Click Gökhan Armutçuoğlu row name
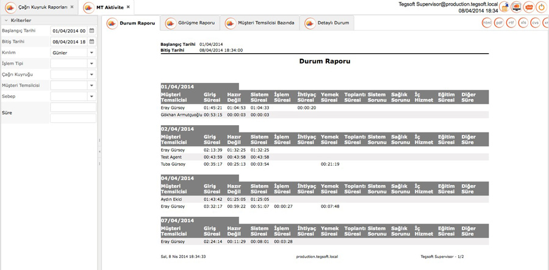Viewport: 549px width, 270px height. [181, 115]
